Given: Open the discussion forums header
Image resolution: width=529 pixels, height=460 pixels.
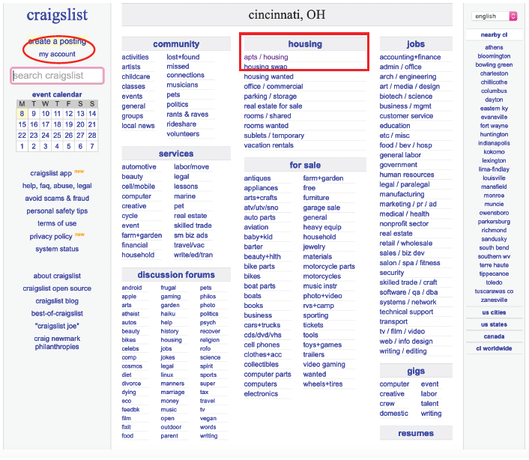Looking at the screenshot, I should 176,275.
